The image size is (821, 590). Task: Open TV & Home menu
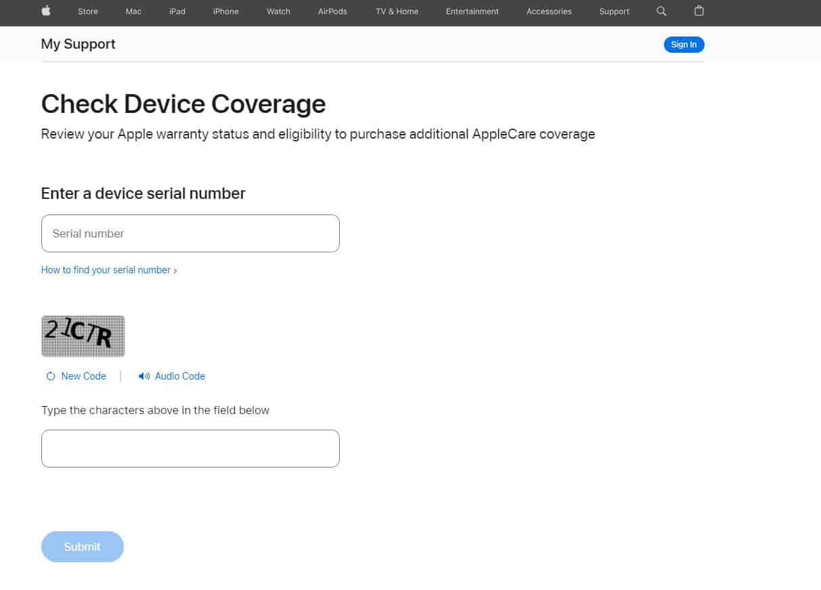(397, 12)
